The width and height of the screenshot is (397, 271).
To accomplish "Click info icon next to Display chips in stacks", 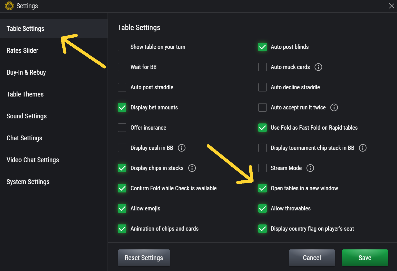I will tap(192, 168).
